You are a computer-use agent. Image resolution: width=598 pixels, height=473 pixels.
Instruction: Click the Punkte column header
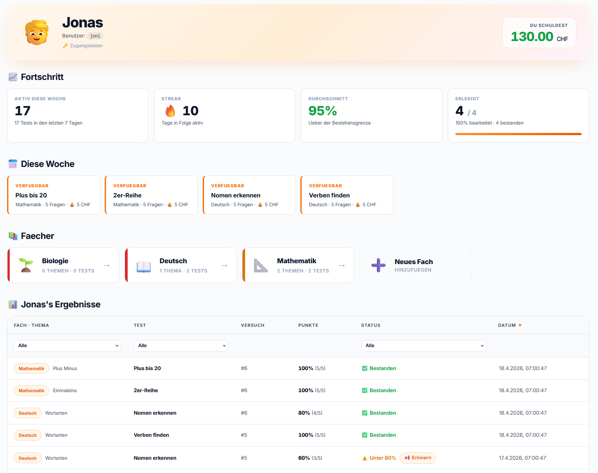coord(308,325)
